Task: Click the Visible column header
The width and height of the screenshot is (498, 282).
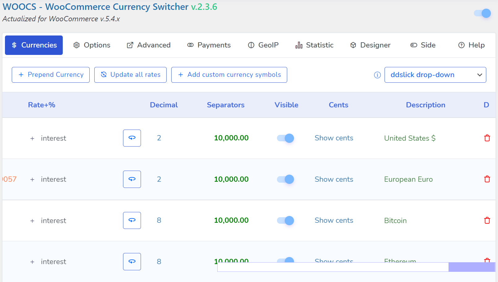Action: pos(287,105)
